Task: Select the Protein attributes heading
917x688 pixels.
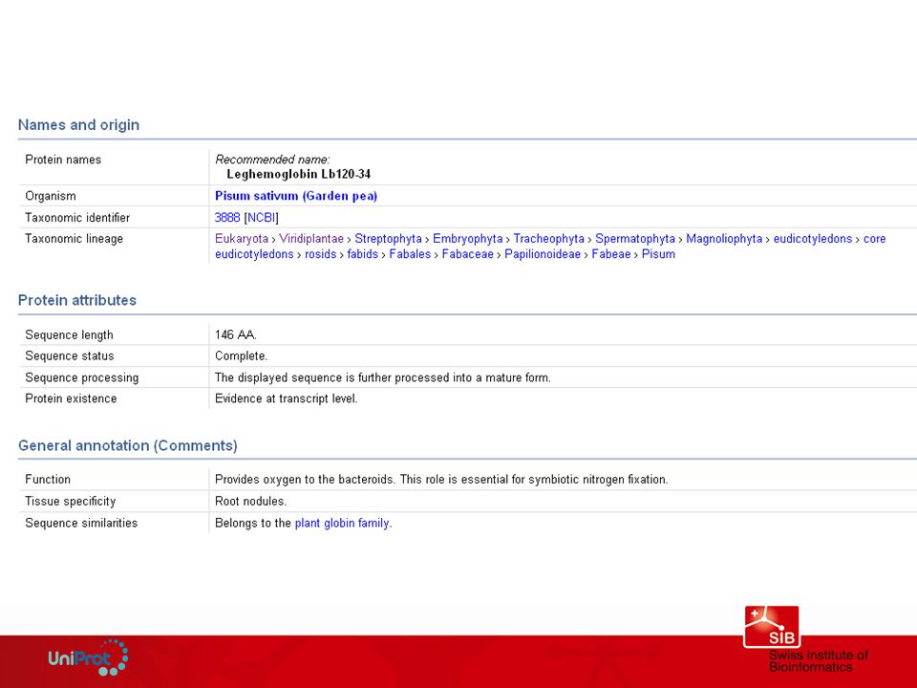Action: click(x=77, y=300)
